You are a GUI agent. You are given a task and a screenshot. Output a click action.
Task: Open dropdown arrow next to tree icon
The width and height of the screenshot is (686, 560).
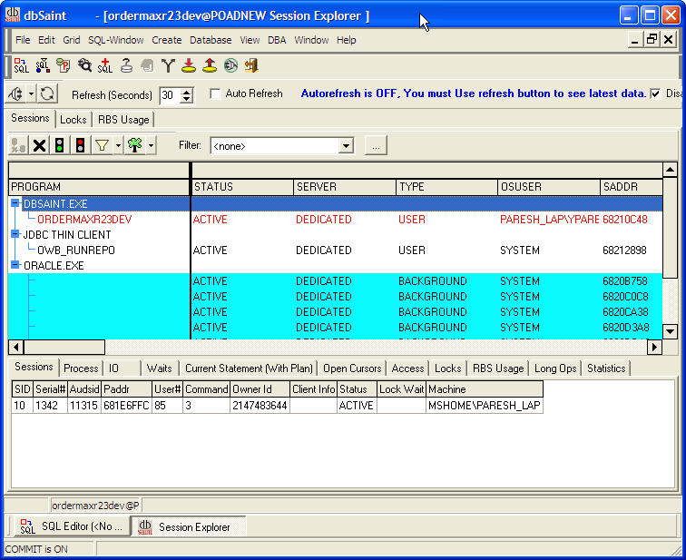pos(151,145)
